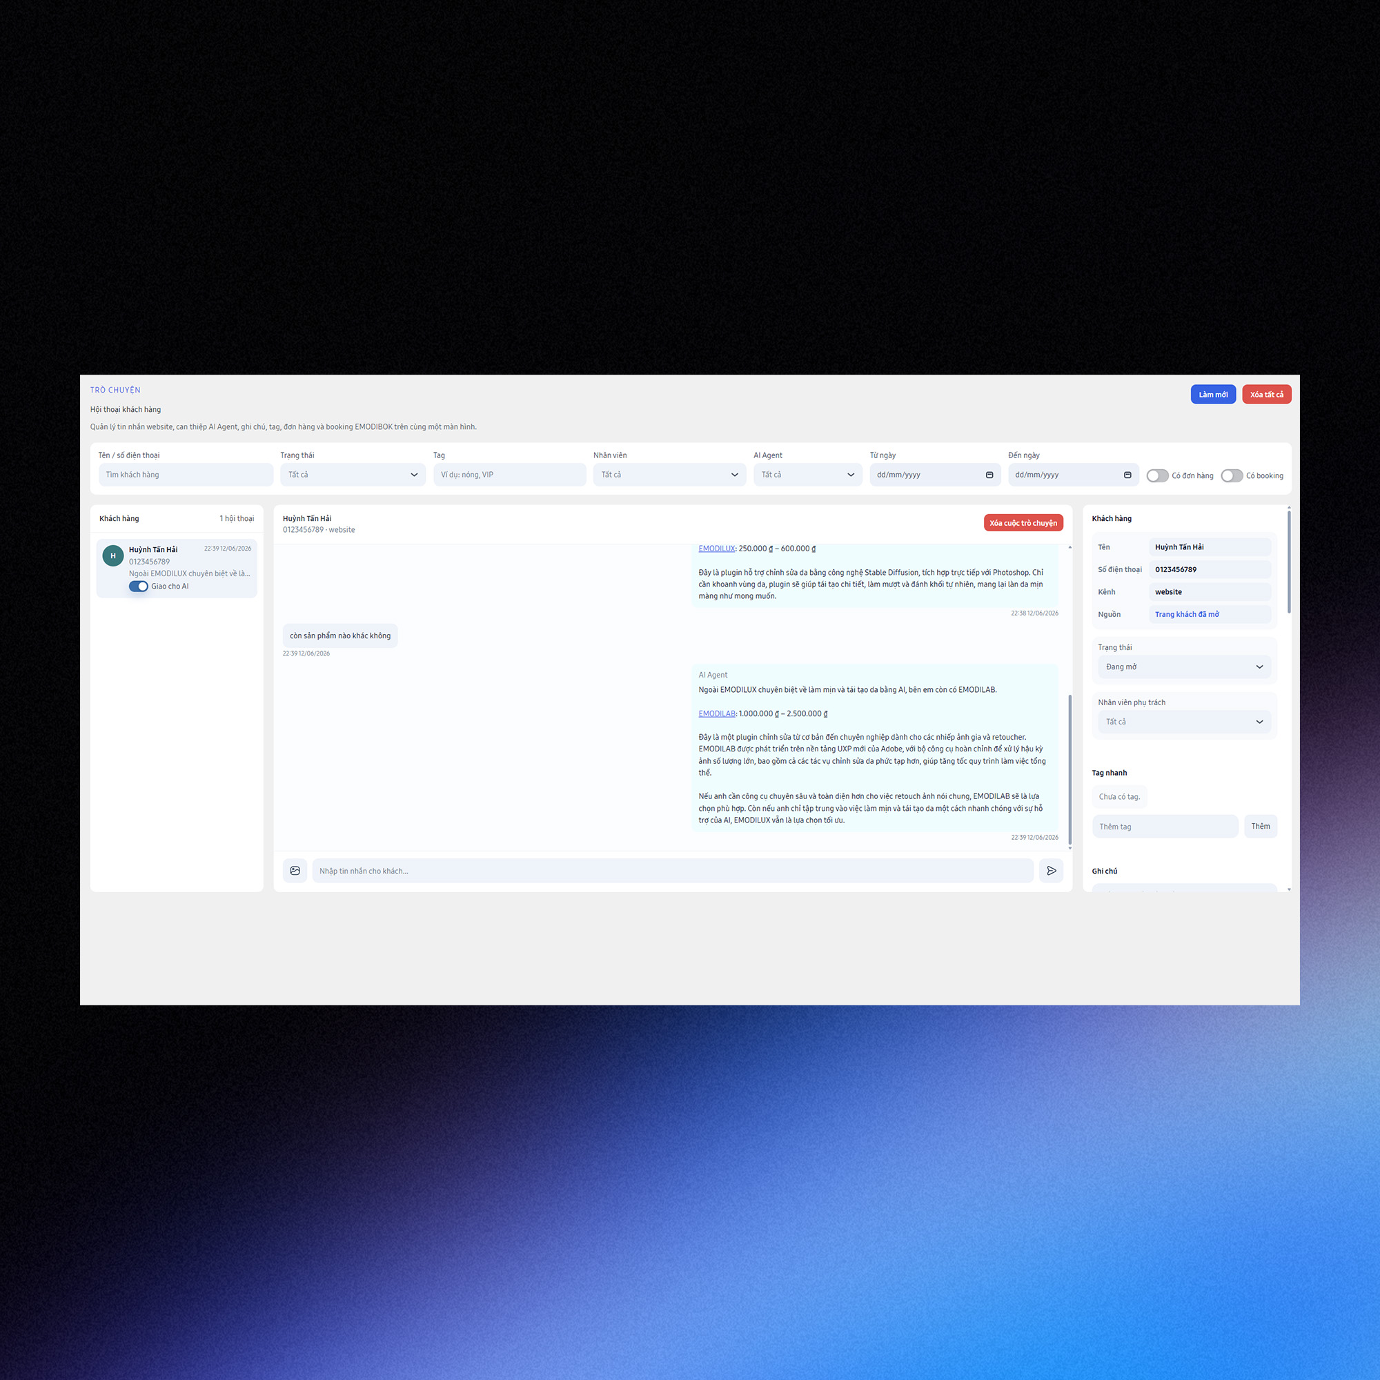Viewport: 1380px width, 1380px height.
Task: Click the send message arrow icon
Action: pyautogui.click(x=1052, y=871)
